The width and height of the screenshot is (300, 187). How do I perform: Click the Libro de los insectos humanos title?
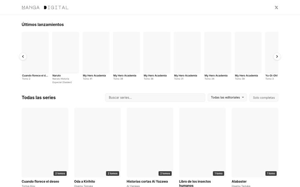195,183
